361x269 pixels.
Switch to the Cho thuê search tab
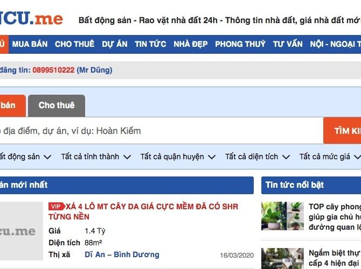point(57,105)
